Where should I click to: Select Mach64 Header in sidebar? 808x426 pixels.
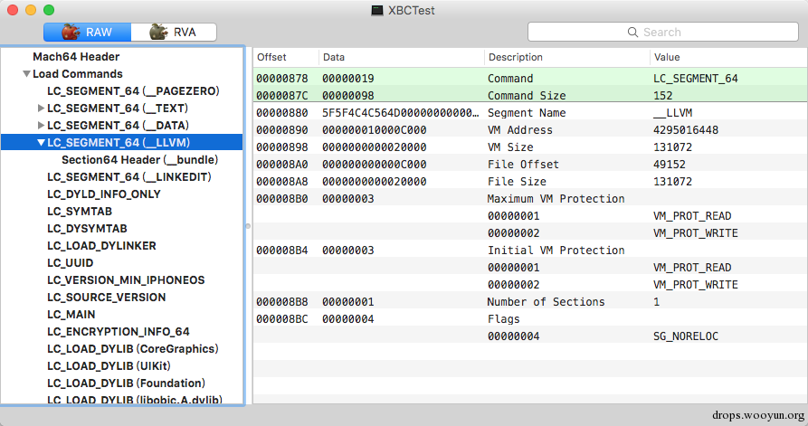pos(76,57)
